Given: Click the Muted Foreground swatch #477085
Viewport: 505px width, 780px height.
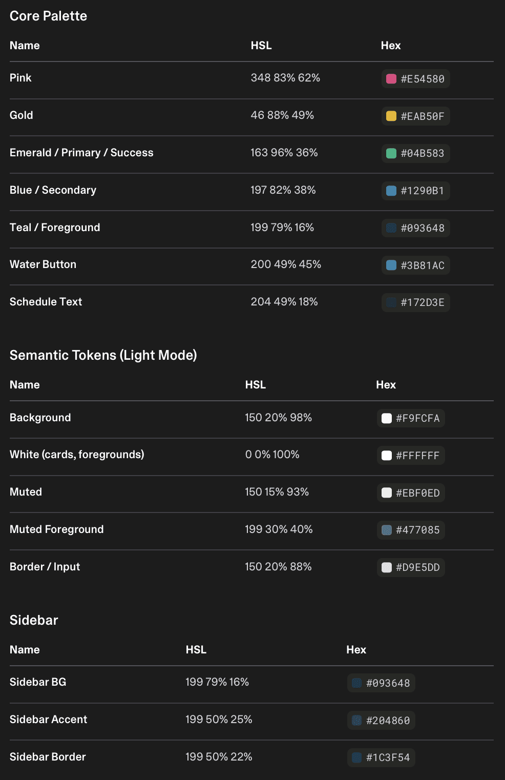Looking at the screenshot, I should click(387, 530).
